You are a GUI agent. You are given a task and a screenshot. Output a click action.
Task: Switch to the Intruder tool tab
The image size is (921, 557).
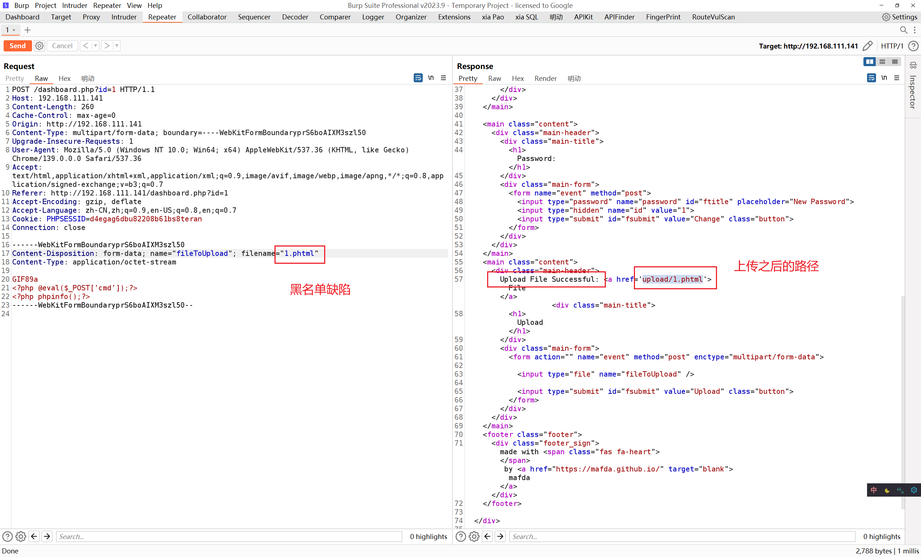click(x=124, y=17)
